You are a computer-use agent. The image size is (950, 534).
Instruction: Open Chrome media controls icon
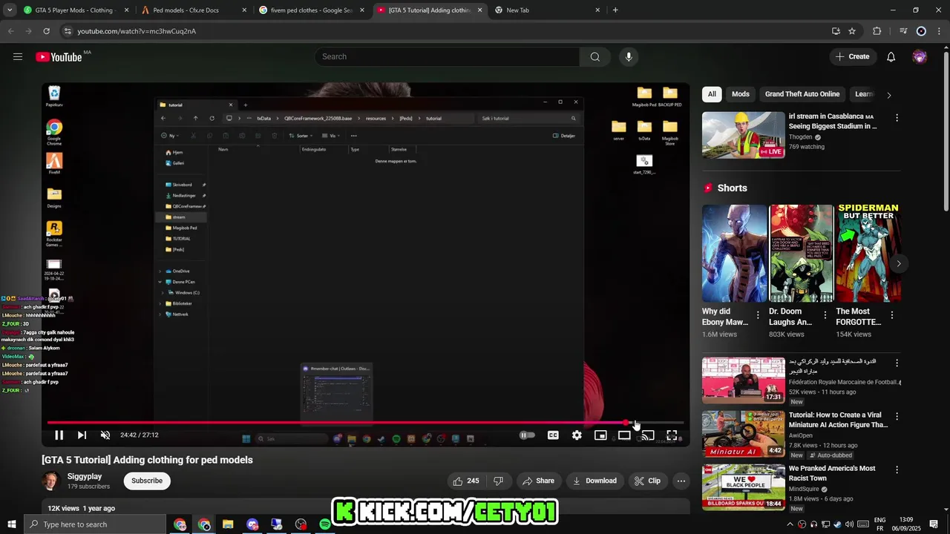(903, 31)
